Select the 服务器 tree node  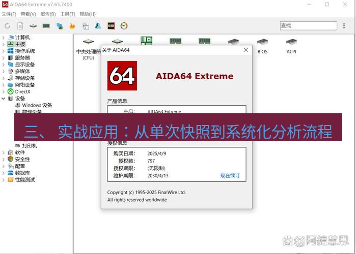(22, 58)
